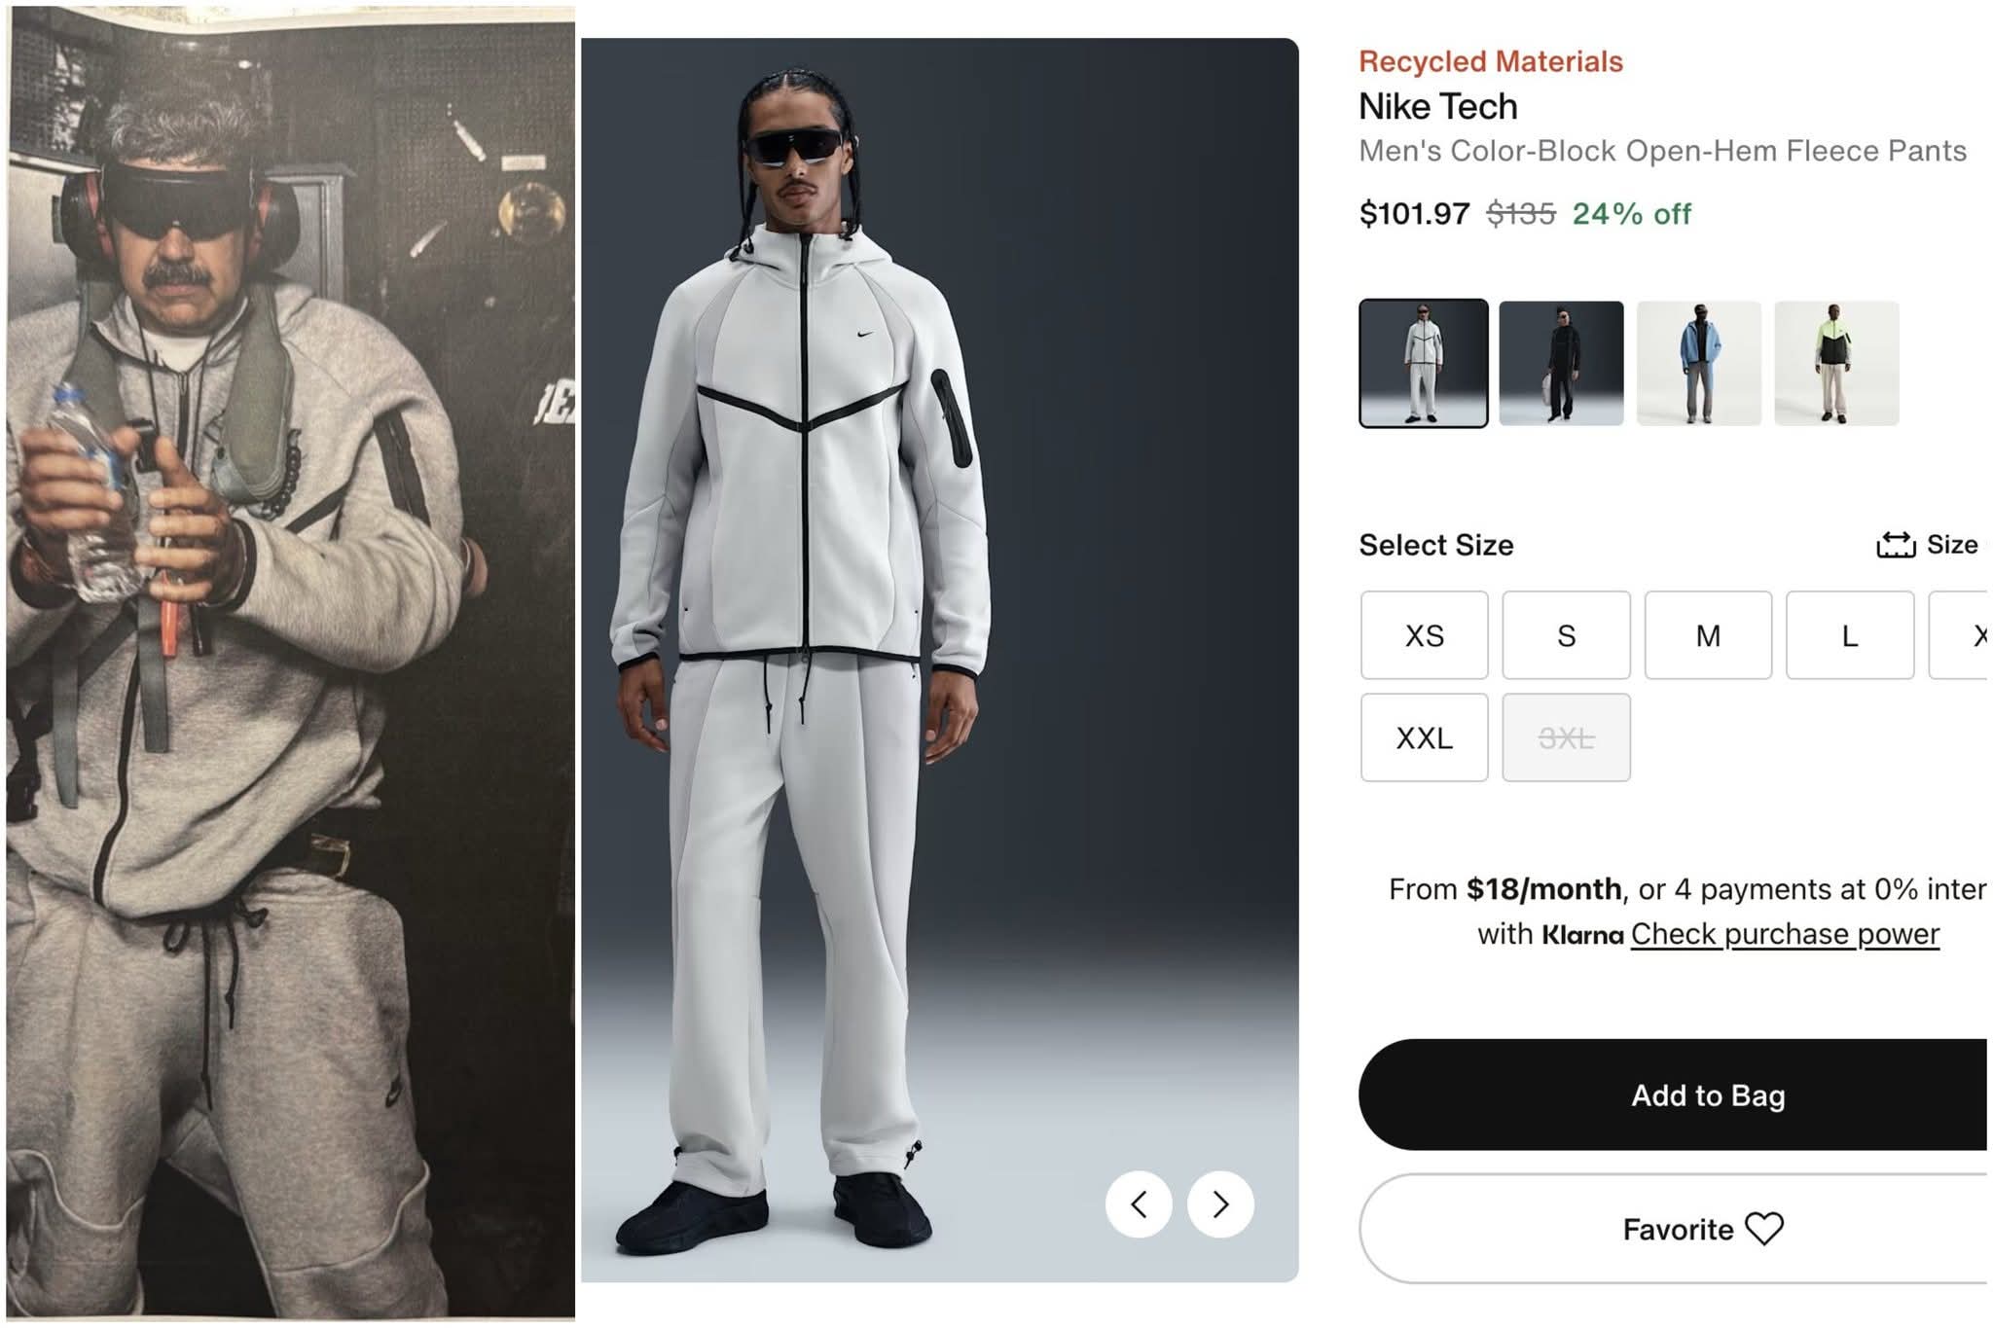
Task: Select the blue jacket colorway thumbnail
Action: (x=1698, y=363)
